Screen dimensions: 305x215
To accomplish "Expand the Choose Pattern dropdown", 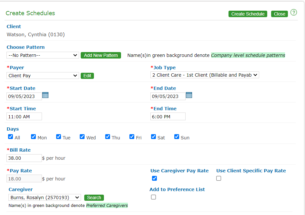I will click(43, 55).
